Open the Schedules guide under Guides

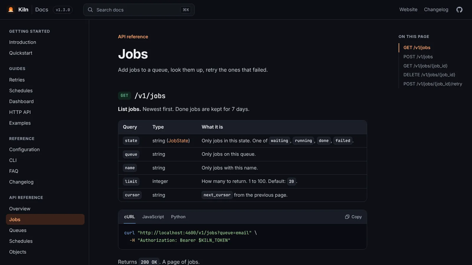[x=21, y=91]
